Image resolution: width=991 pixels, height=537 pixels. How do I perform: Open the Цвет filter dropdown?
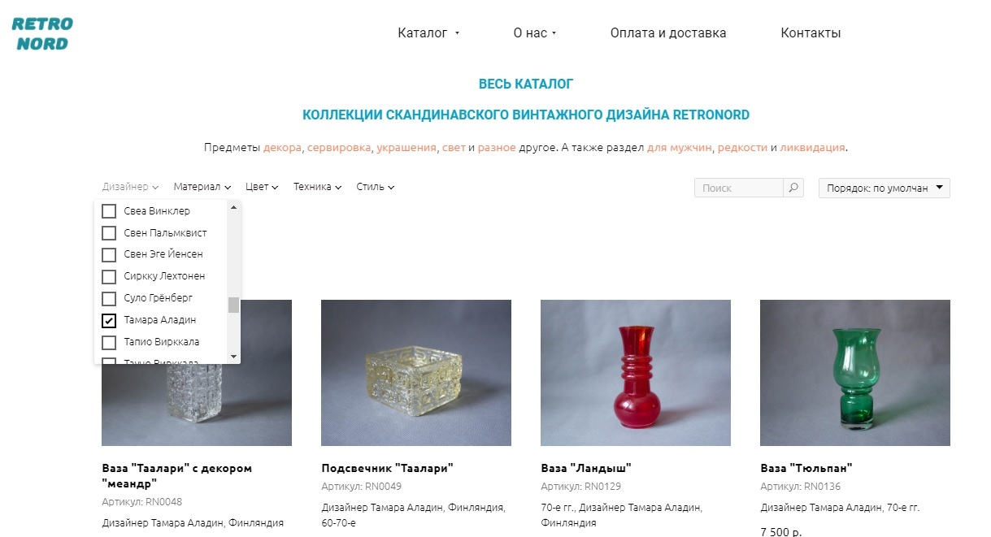[262, 187]
